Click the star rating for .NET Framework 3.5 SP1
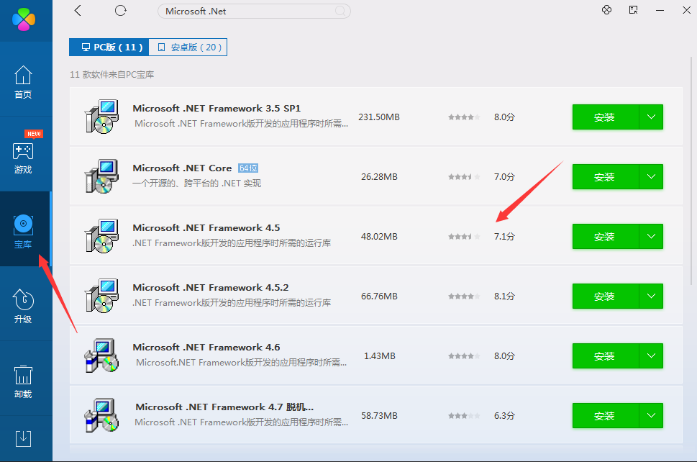697x462 pixels. (464, 117)
